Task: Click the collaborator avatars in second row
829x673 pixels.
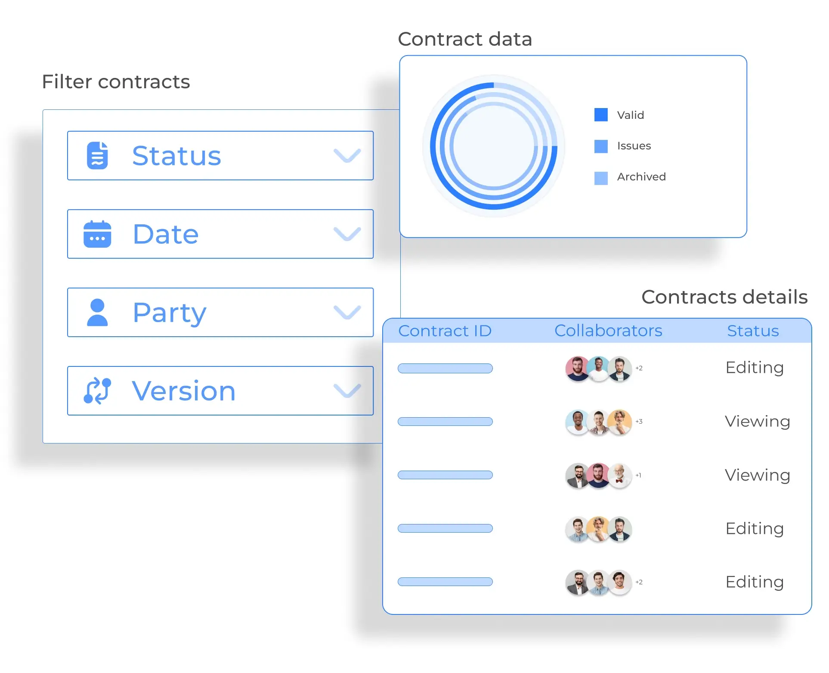Action: pyautogui.click(x=598, y=422)
